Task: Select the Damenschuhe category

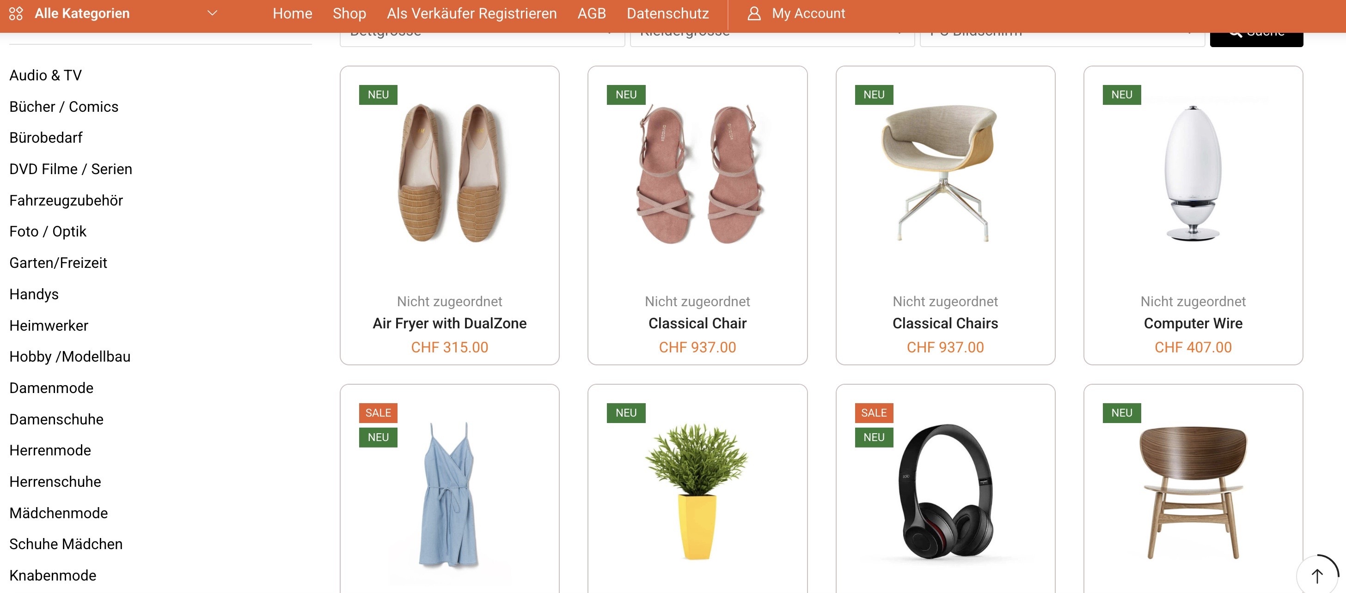Action: pos(56,419)
